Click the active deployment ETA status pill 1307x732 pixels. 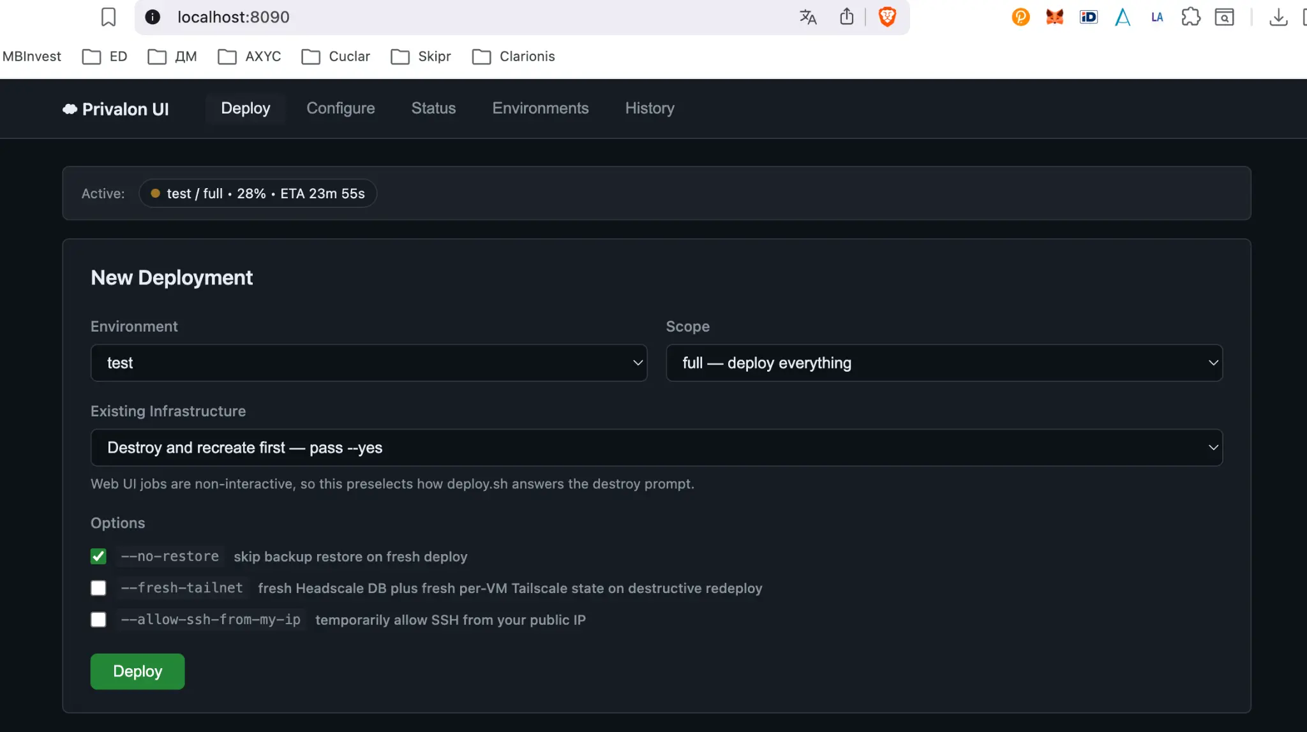257,193
